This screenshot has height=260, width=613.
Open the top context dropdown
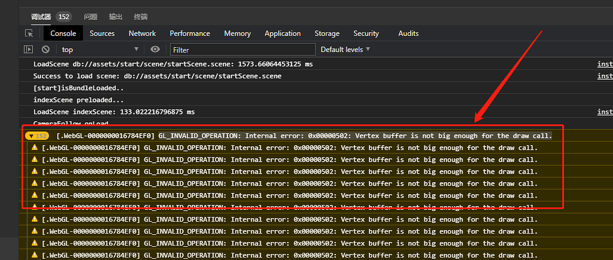(x=101, y=50)
